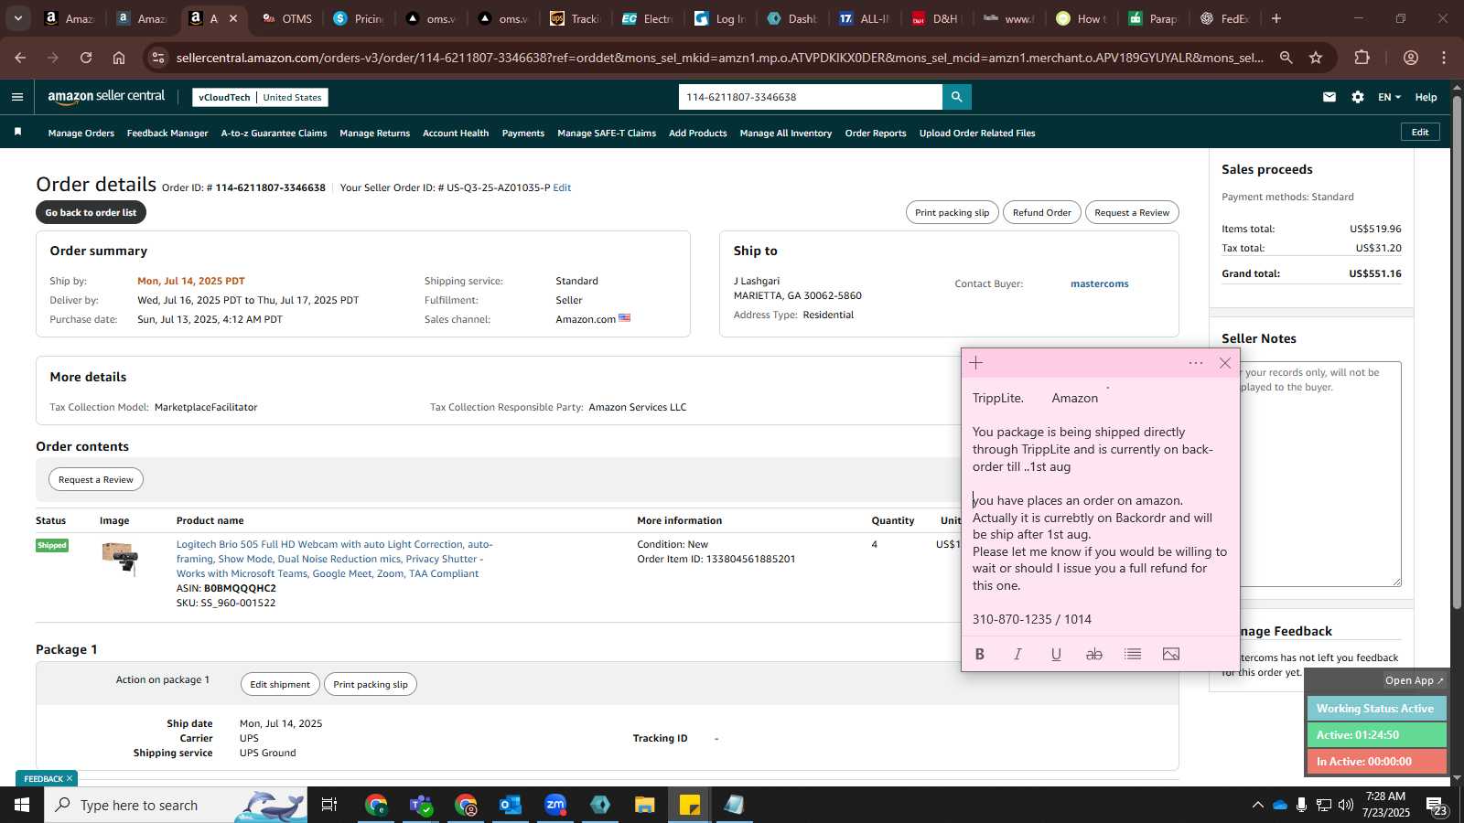Open Zoom from the taskbar
This screenshot has height=823, width=1464.
point(555,805)
